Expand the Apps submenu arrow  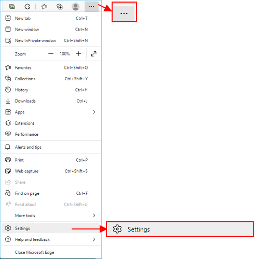click(94, 112)
